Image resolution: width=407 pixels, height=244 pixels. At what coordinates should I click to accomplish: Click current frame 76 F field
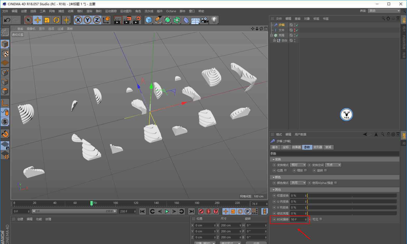[x=259, y=204]
